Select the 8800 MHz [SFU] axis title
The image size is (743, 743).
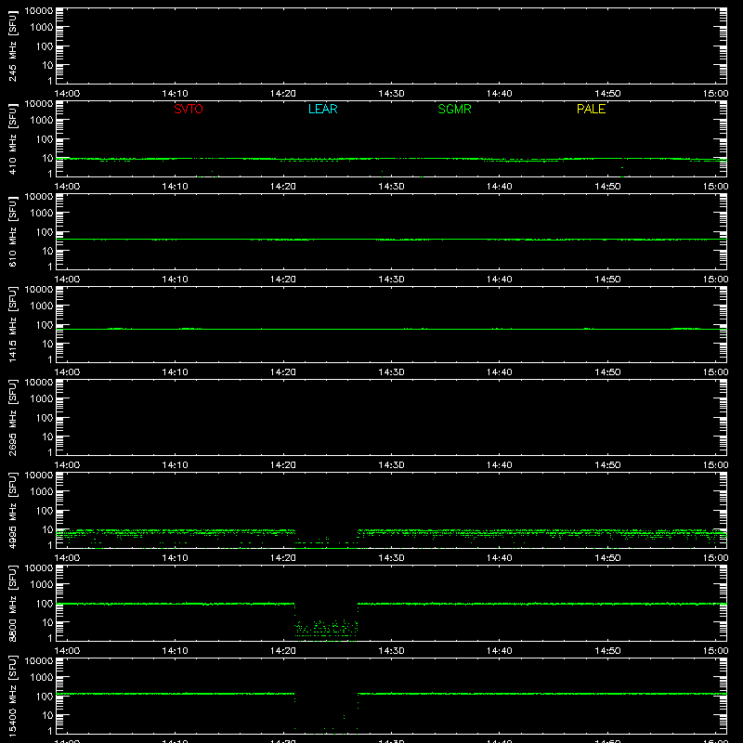tap(12, 603)
